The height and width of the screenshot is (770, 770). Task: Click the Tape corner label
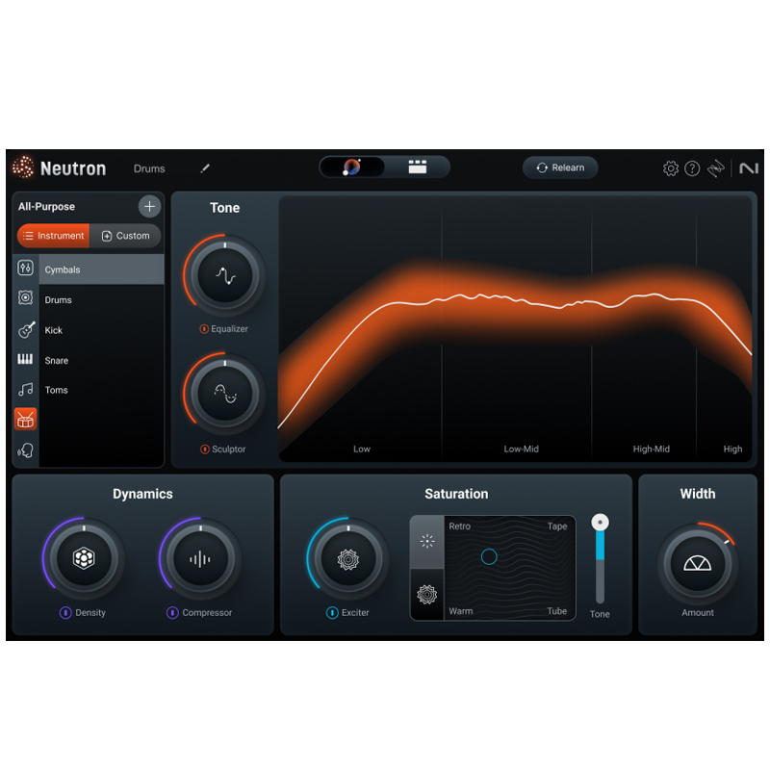[557, 526]
